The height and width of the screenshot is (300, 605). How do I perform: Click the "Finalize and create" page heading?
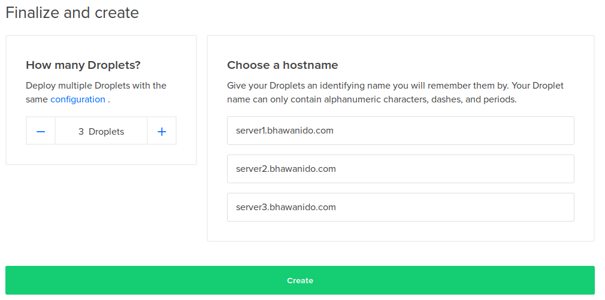(x=72, y=13)
